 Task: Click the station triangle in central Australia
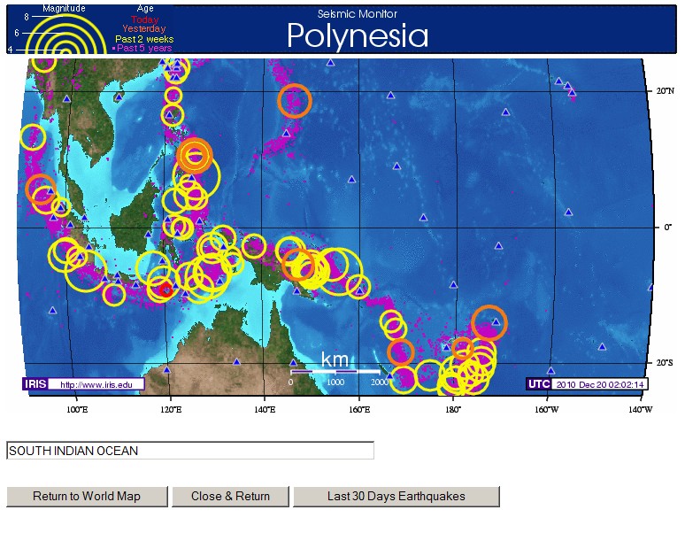click(237, 362)
